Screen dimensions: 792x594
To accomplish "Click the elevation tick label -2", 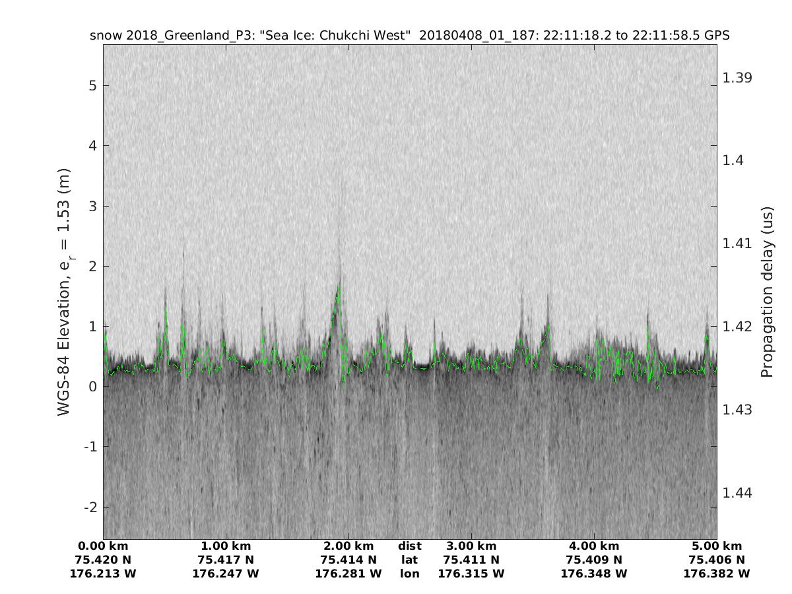I will 91,507.
